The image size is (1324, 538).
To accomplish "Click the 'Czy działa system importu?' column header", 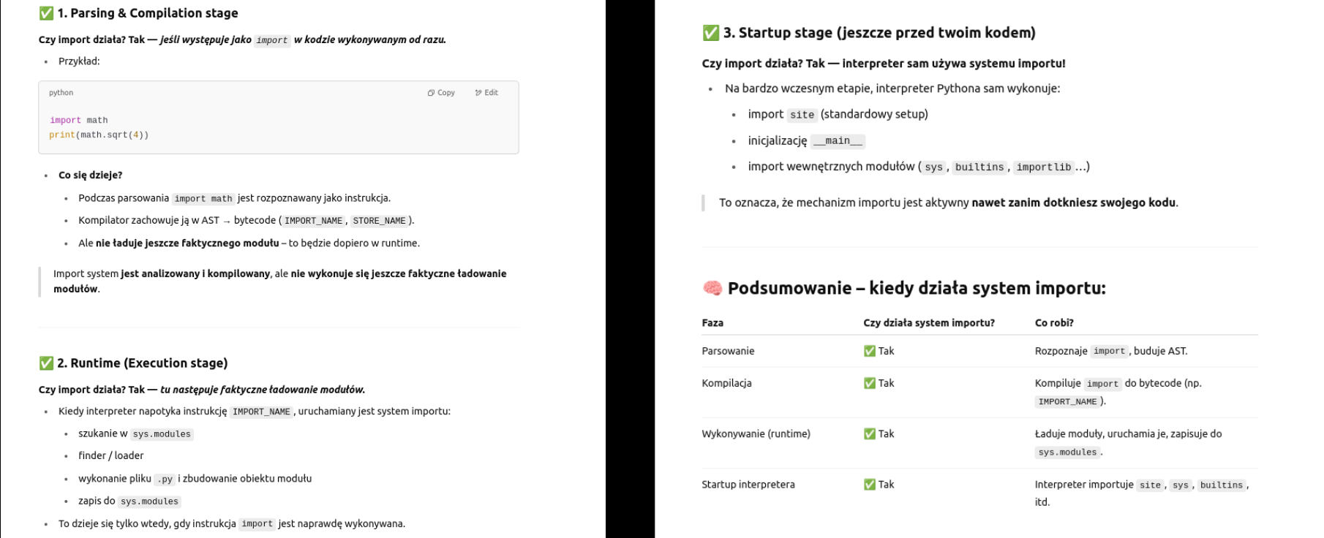I will click(928, 322).
